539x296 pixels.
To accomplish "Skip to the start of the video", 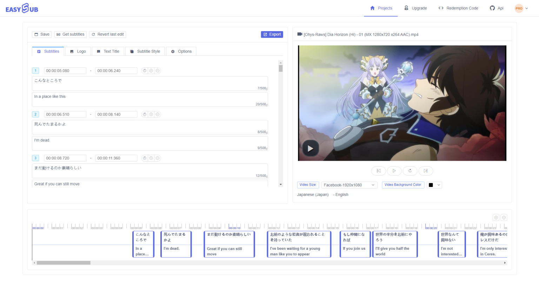I will 378,171.
